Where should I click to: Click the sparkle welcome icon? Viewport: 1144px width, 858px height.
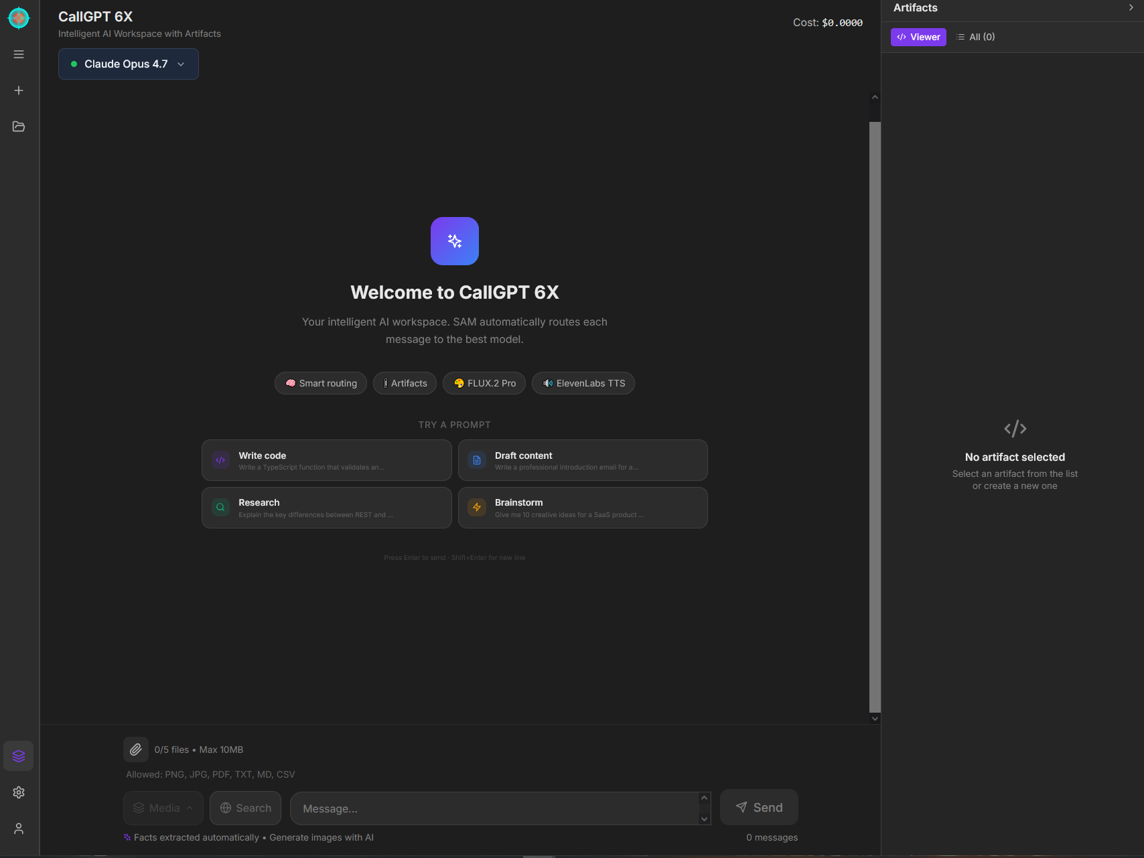(x=455, y=241)
